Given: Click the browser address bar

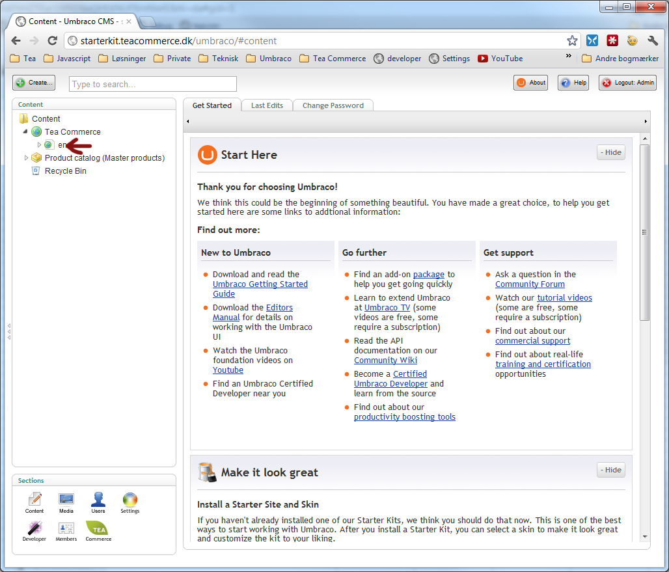Looking at the screenshot, I should tap(322, 40).
